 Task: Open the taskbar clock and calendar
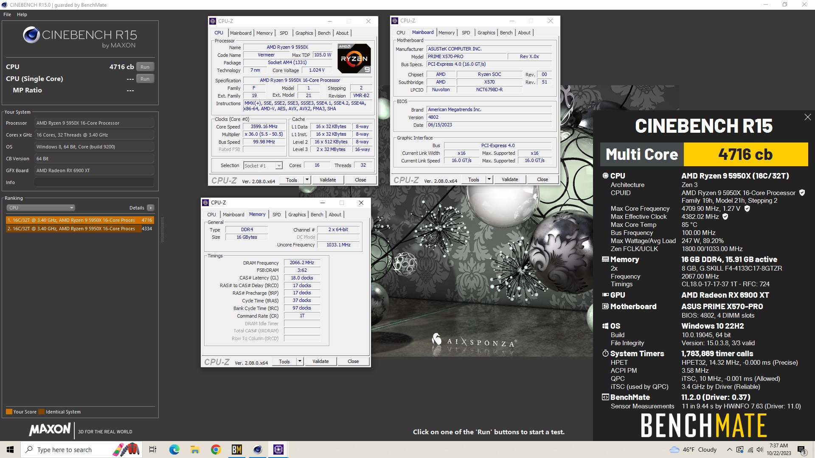(779, 450)
